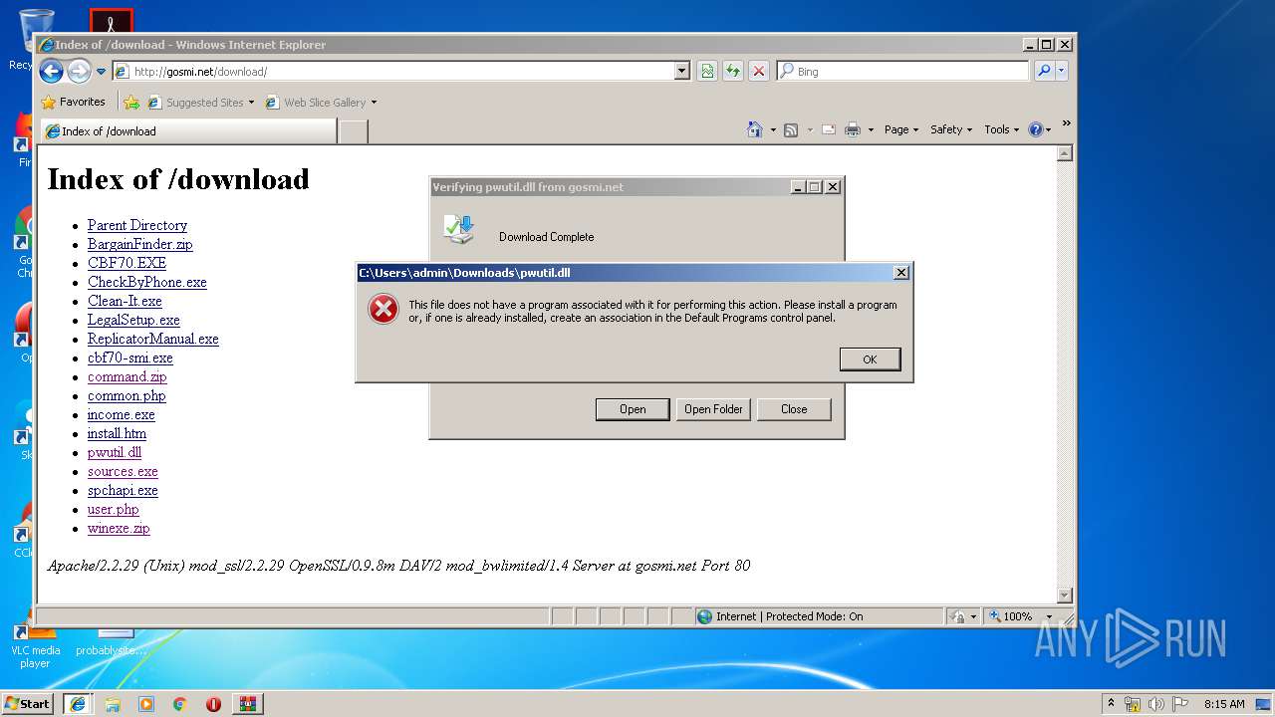Open BargainFinder.zip link
The width and height of the screenshot is (1275, 717).
pyautogui.click(x=140, y=244)
